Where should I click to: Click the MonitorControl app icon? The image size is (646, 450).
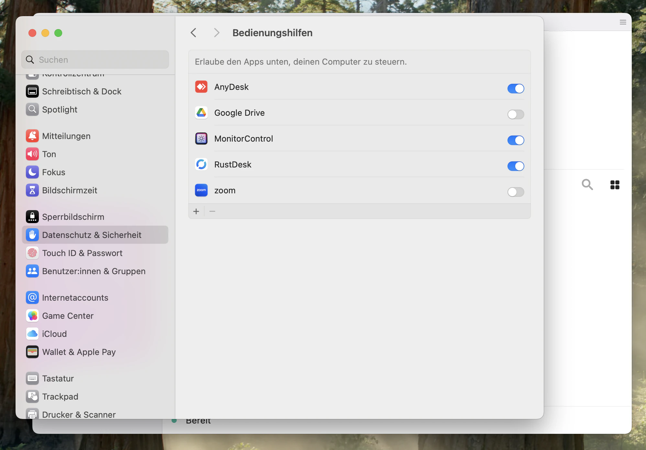point(201,138)
